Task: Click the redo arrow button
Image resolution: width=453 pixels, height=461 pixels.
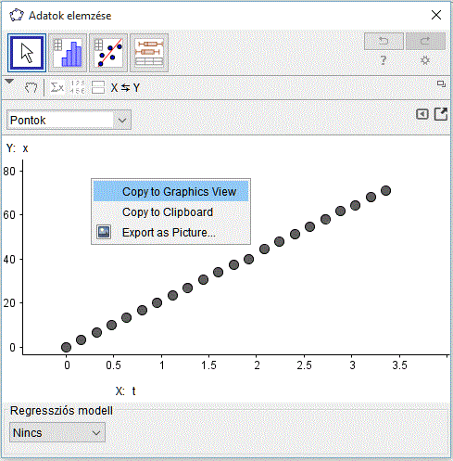Action: 425,41
